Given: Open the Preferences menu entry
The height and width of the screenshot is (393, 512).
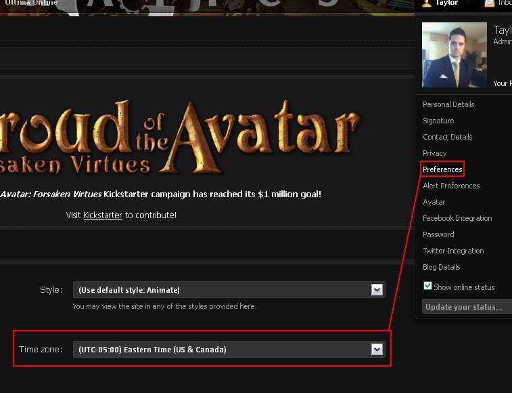Looking at the screenshot, I should click(442, 169).
